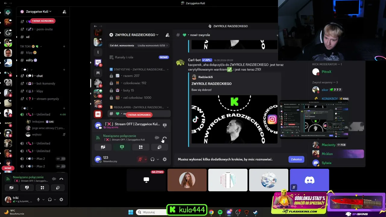The width and height of the screenshot is (386, 217).
Task: Toggle headphones of user 123 in the stream
Action: [x=153, y=159]
